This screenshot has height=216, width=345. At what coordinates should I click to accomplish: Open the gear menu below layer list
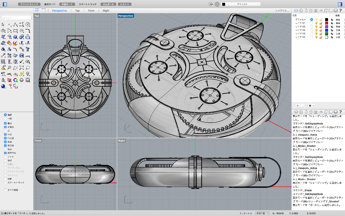coord(311,106)
